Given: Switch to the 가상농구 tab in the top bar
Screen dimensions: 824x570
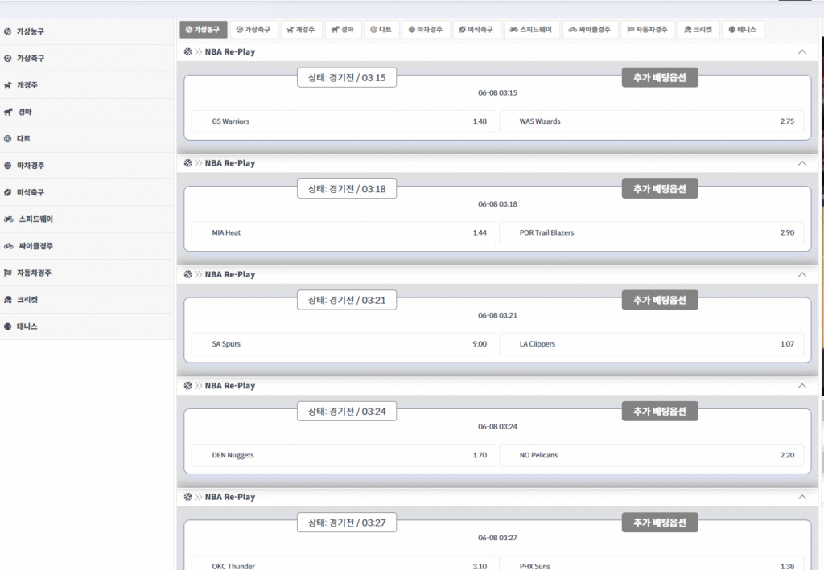Looking at the screenshot, I should [204, 30].
